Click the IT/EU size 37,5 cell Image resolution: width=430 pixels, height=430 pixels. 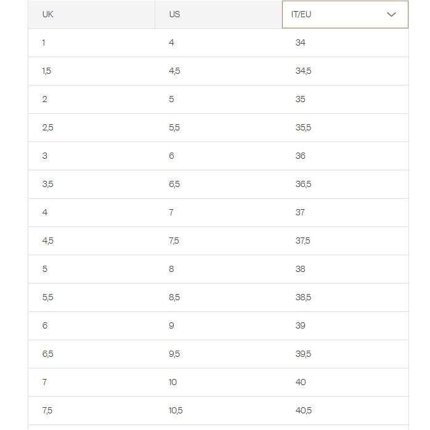click(345, 241)
